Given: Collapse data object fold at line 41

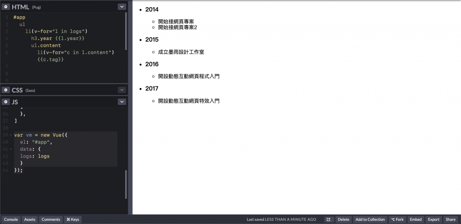Looking at the screenshot, I should (11, 149).
